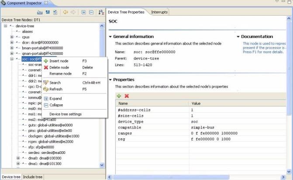The image size is (293, 180).
Task: Open the Include tree bottom tab
Action: click(33, 177)
